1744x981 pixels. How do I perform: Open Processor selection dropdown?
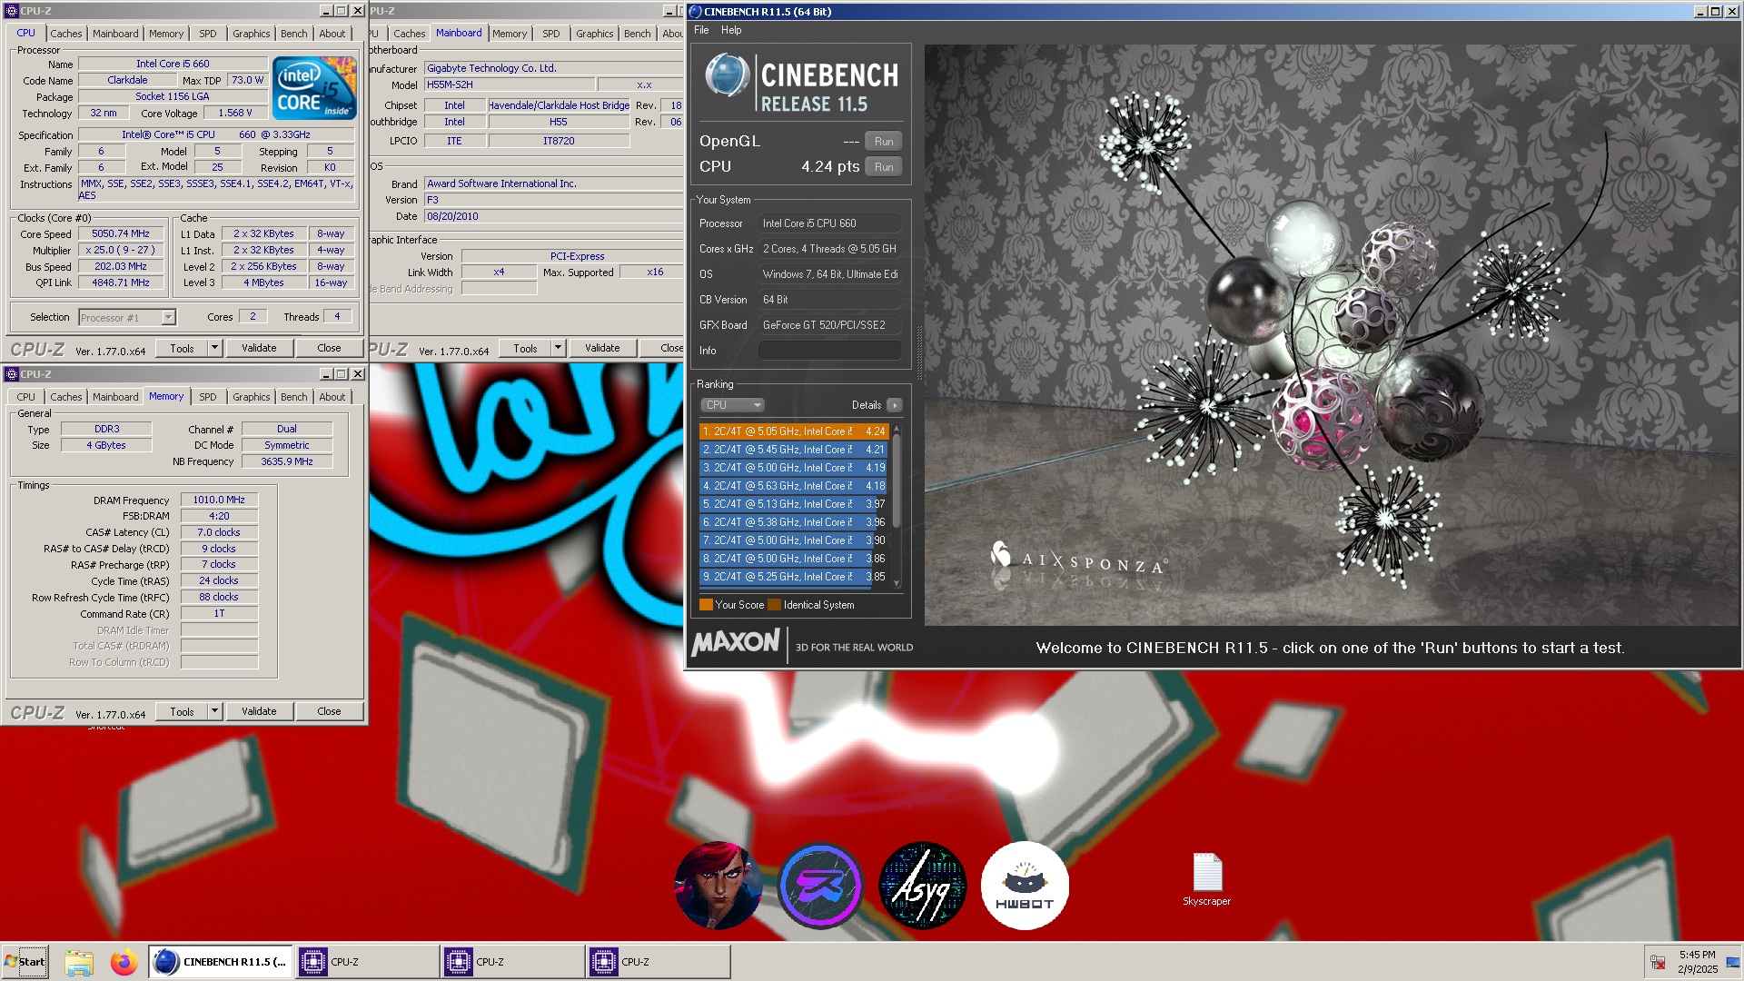[x=168, y=318]
